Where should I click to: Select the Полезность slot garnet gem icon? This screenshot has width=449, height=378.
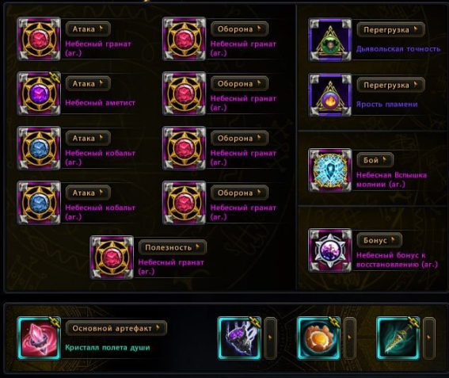pos(112,258)
